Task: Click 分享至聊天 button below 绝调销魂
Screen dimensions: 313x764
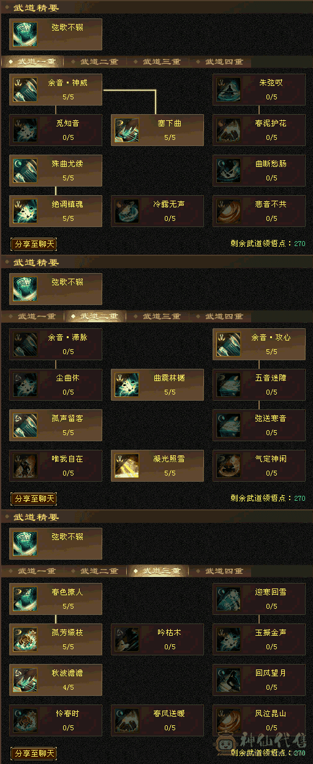Action: [34, 244]
